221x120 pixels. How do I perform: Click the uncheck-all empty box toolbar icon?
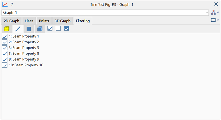[58, 29]
